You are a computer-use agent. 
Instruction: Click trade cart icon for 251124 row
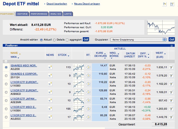[x=171, y=75]
